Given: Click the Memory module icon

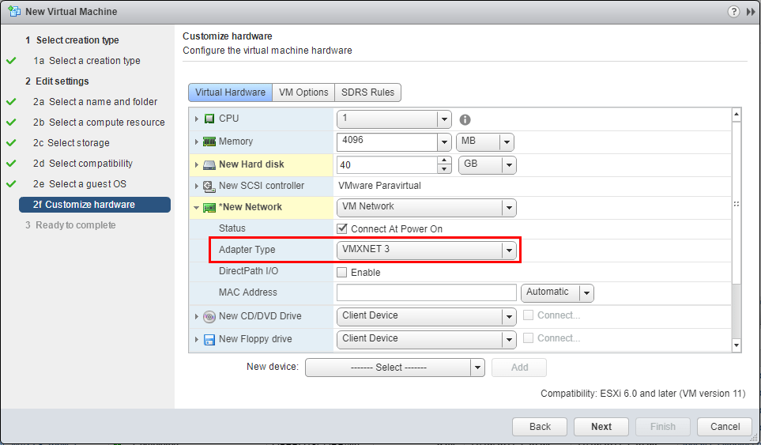Looking at the screenshot, I should pos(209,142).
